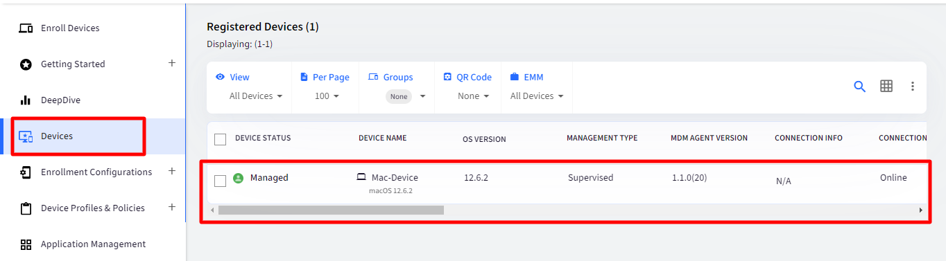
Task: Expand Device Profiles & Policies with plus icon
Action: (x=172, y=207)
